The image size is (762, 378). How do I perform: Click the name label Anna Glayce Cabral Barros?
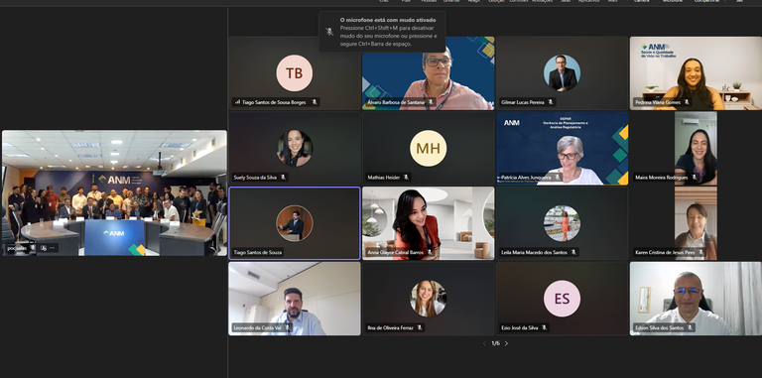396,253
